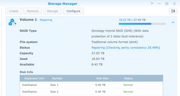This screenshot has width=180, height=96.
Task: Sort by the Status column header
Action: [128, 78]
